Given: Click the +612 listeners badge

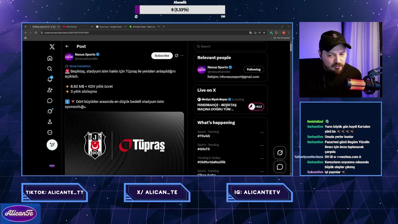Looking at the screenshot, I should click(x=256, y=107).
